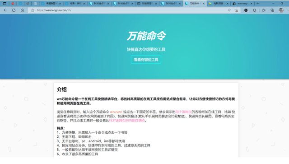This screenshot has width=289, height=164.
Task: Close the 环囊联盟 tab
Action: (x=60, y=4)
